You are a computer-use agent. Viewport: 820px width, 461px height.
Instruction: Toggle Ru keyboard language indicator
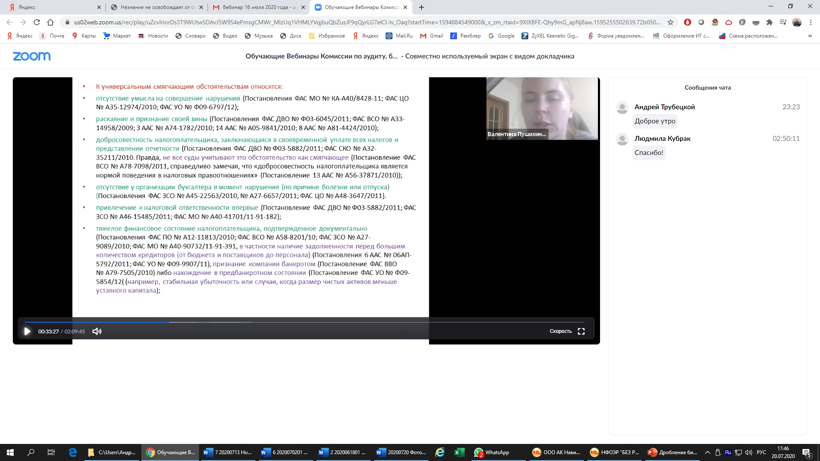pyautogui.click(x=728, y=452)
